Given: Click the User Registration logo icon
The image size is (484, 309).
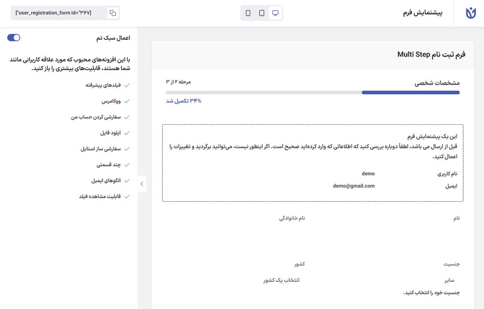Looking at the screenshot, I should coord(469,13).
